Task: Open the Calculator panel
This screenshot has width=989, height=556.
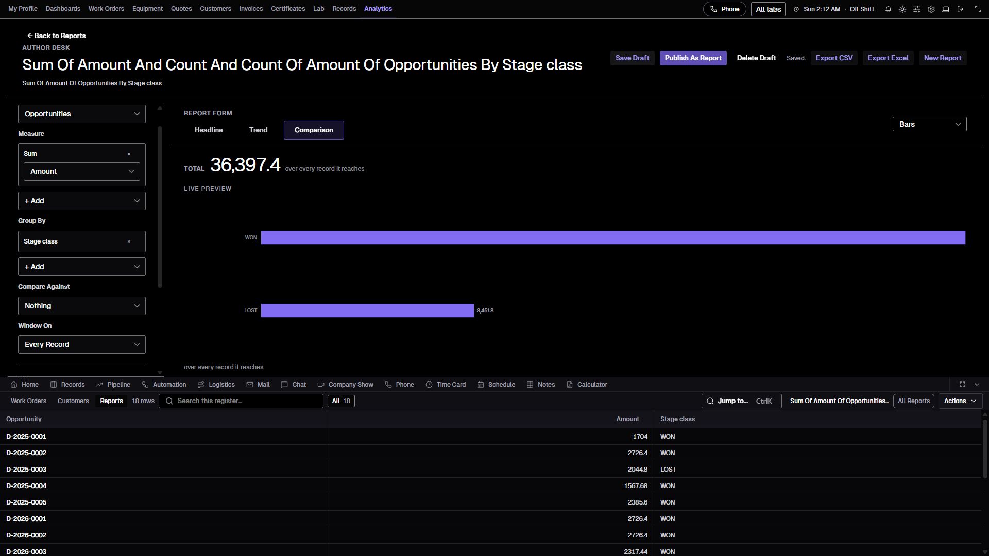Action: (x=587, y=385)
